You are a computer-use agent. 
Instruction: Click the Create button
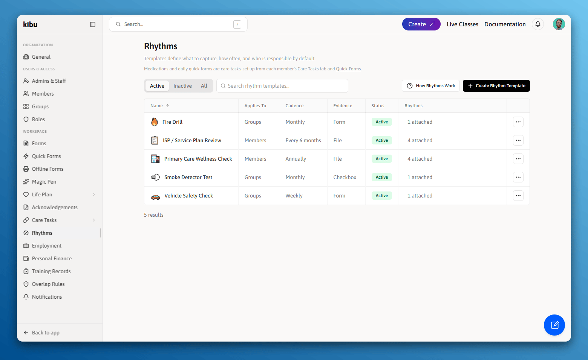pyautogui.click(x=421, y=24)
